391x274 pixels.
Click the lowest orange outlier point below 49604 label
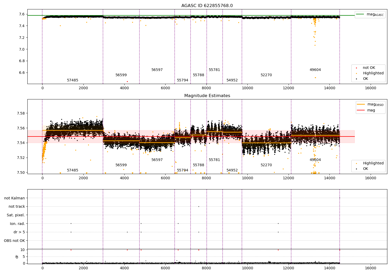click(x=315, y=78)
